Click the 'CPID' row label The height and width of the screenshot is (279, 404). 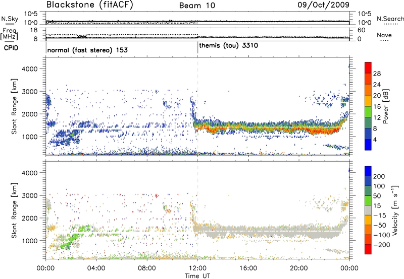(11, 48)
